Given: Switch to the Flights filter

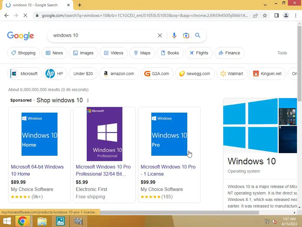Looking at the screenshot, I should (x=199, y=53).
